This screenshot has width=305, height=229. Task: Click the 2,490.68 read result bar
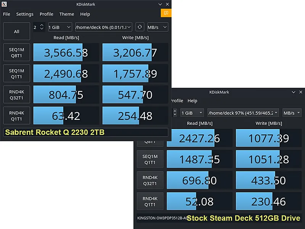(x=66, y=73)
